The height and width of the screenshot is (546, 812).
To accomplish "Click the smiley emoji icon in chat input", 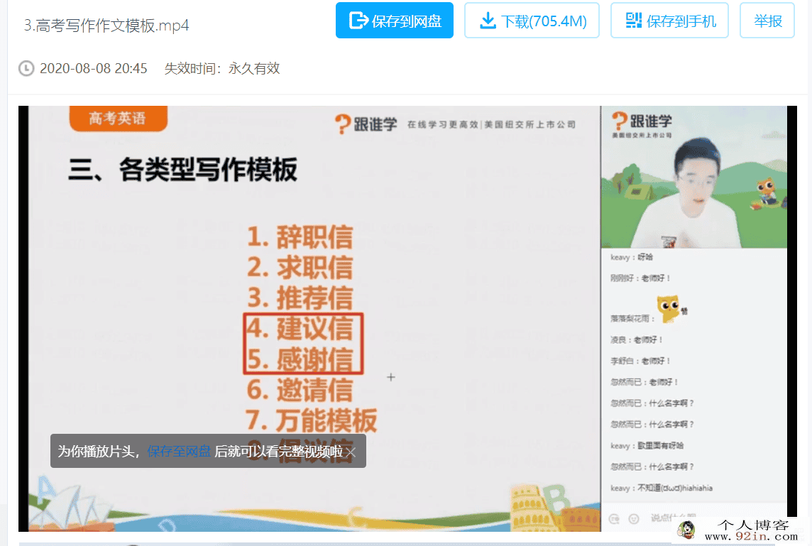I will 633,518.
